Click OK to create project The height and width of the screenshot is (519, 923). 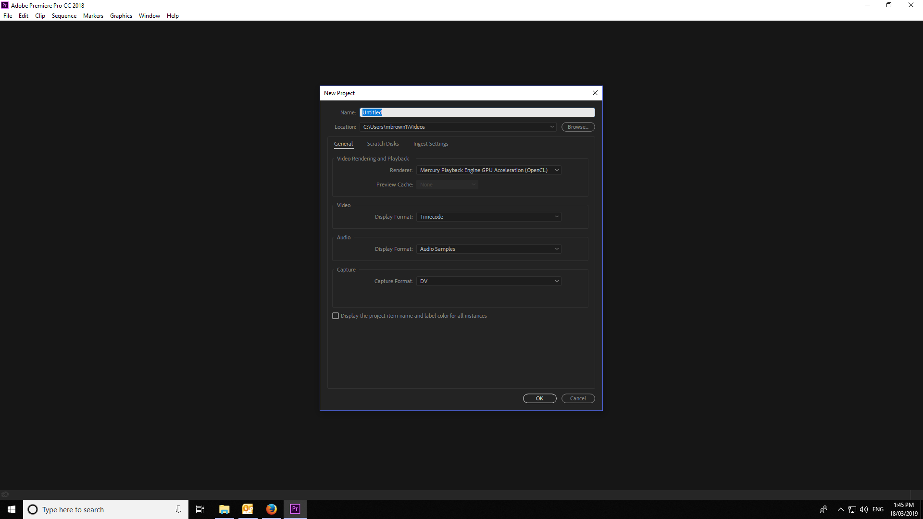539,398
